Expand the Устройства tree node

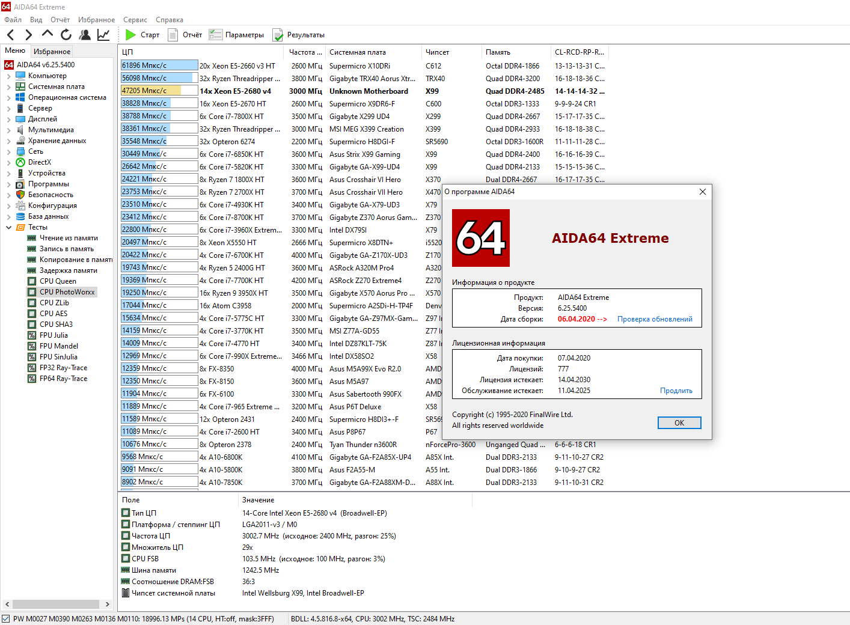8,173
